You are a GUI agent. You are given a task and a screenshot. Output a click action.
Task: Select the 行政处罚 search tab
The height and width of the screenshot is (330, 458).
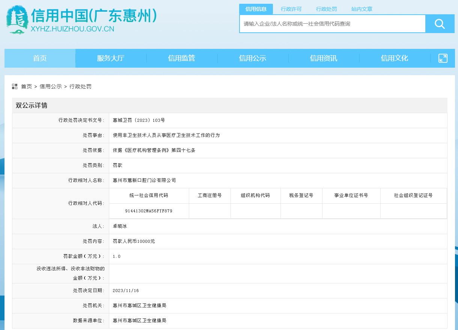[327, 9]
